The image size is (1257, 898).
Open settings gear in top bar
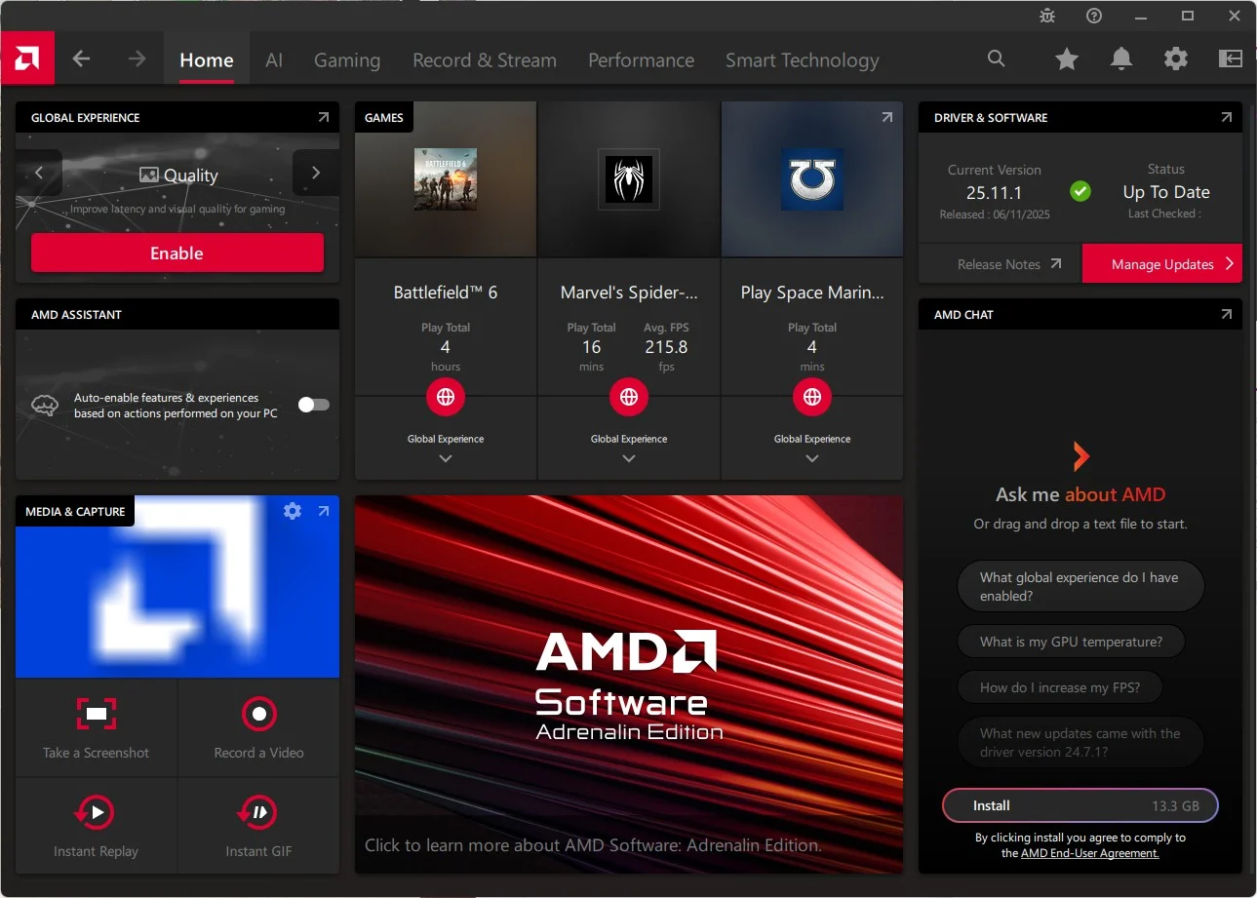tap(1176, 59)
